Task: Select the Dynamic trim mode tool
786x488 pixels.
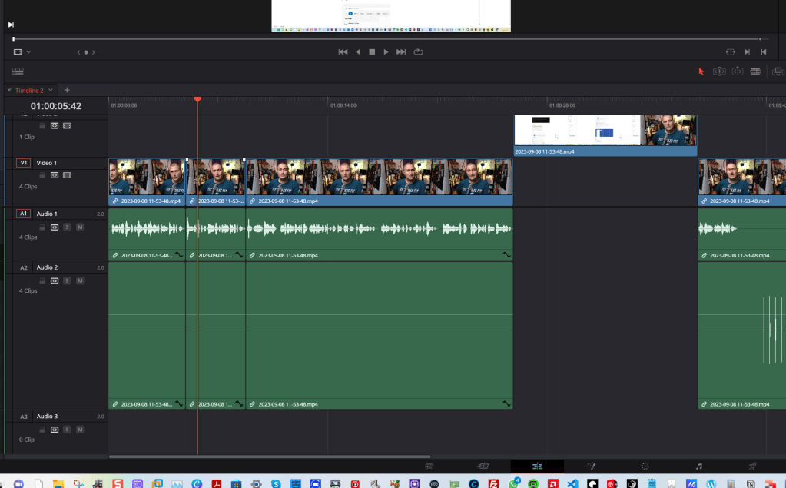Action: point(738,71)
